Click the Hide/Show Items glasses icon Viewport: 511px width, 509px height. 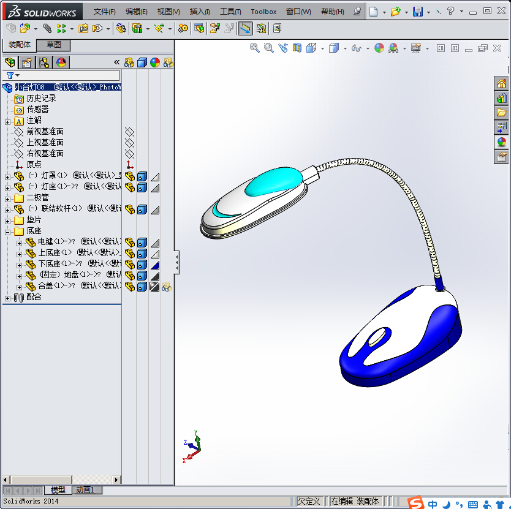point(356,48)
